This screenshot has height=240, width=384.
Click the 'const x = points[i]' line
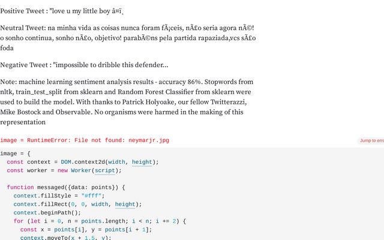click(86, 230)
